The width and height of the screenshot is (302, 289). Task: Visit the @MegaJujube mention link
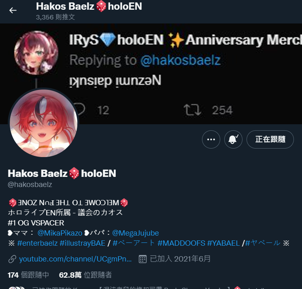click(135, 233)
